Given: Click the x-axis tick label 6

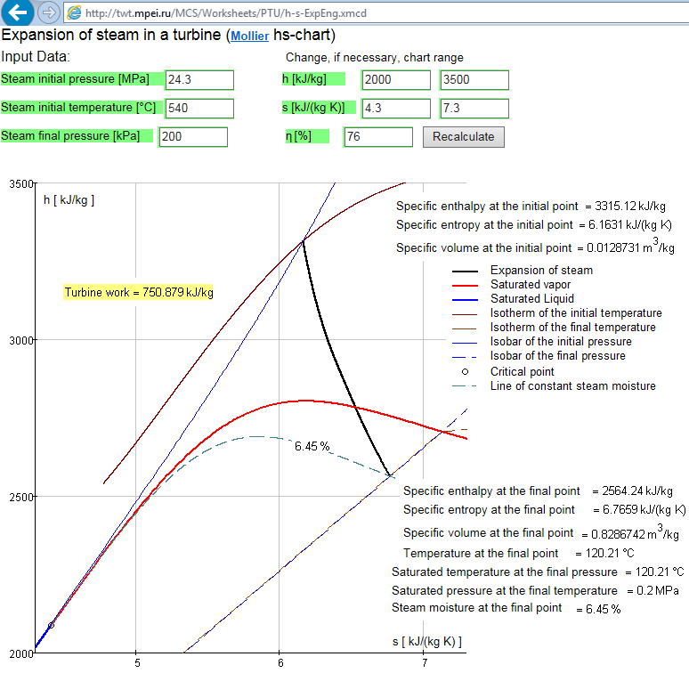Looking at the screenshot, I should point(280,663).
